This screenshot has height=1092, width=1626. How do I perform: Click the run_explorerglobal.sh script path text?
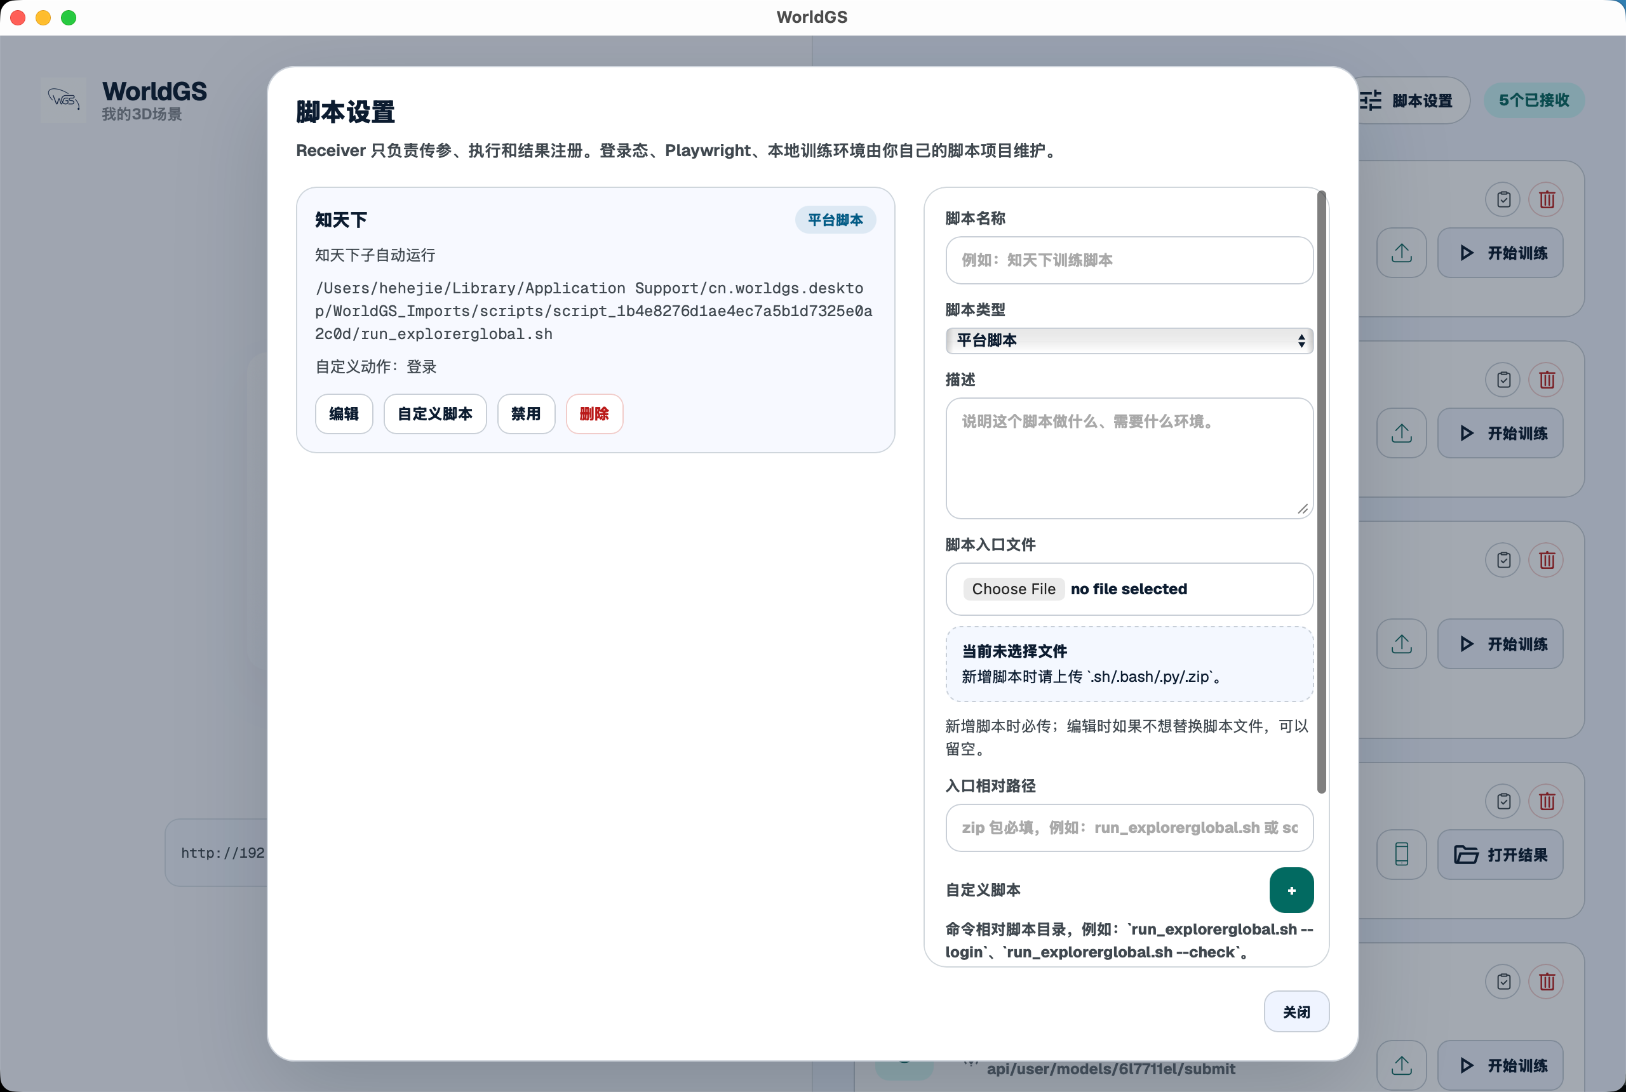pos(593,311)
